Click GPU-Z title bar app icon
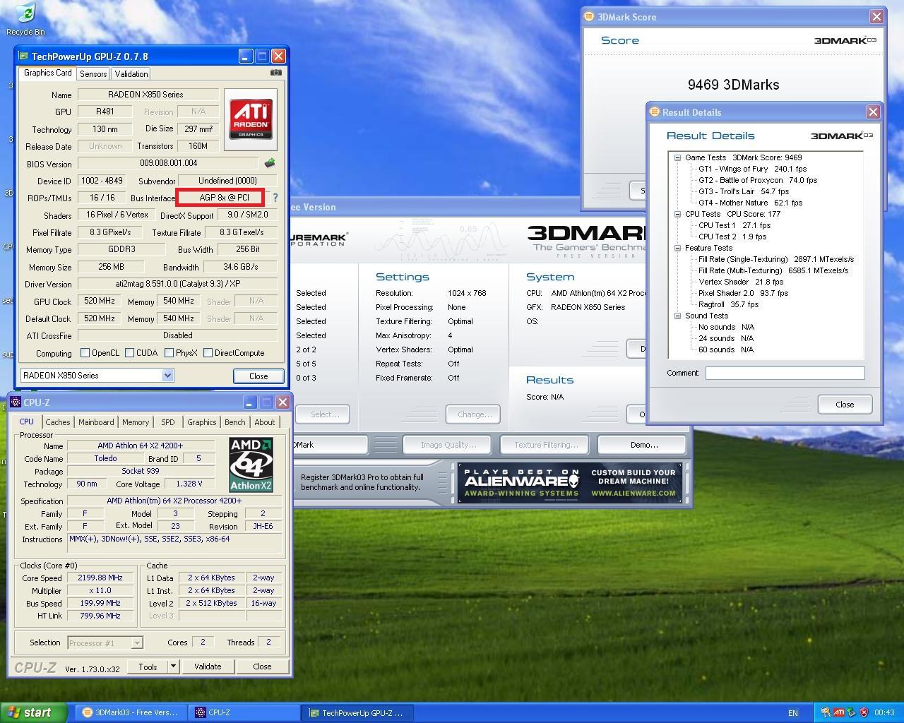904x723 pixels. pos(23,56)
